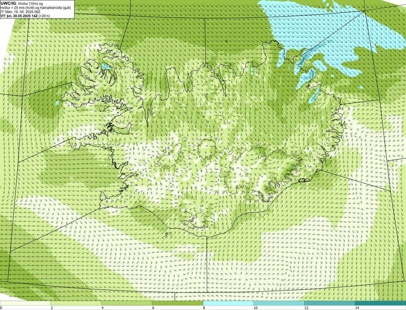The width and height of the screenshot is (406, 310).
Task: Click the 8–10 m/s light cyan legend swatch
Action: coord(228,303)
